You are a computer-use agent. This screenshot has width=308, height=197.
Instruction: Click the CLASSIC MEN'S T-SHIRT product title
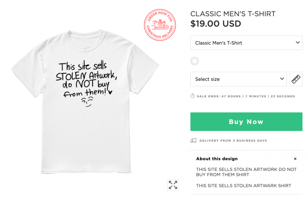tap(233, 14)
